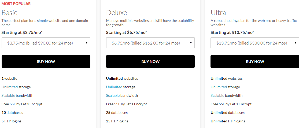Screen dimensions: 299x128
Task: Click BUY NOW for the Basic plan
Action: point(46,62)
